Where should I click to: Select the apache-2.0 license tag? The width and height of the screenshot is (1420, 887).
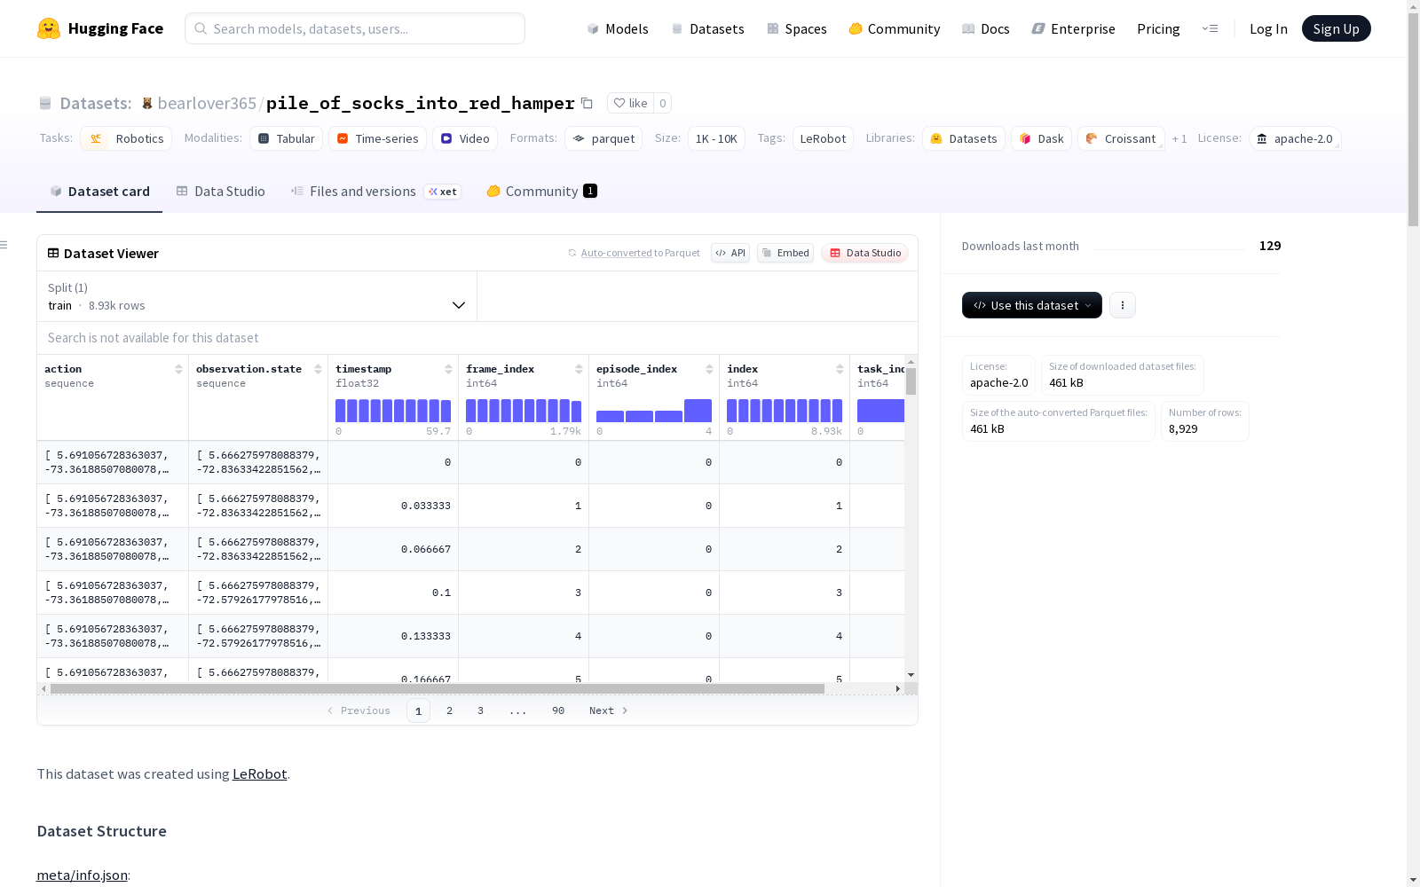(x=1295, y=138)
